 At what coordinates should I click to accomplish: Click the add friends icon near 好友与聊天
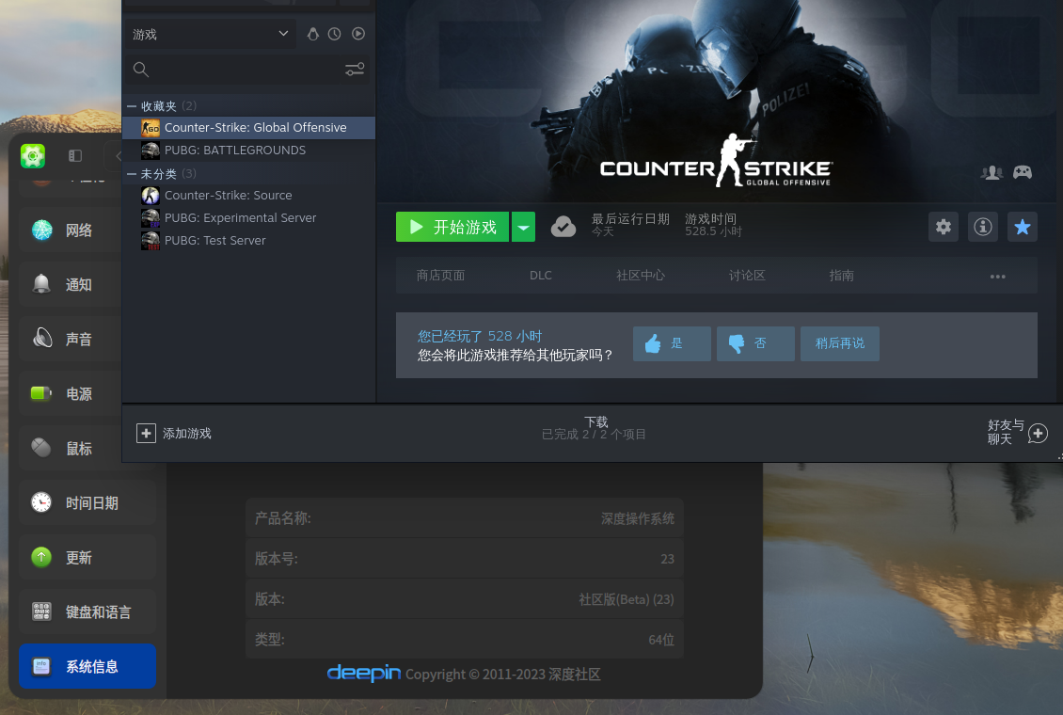[x=1038, y=434]
